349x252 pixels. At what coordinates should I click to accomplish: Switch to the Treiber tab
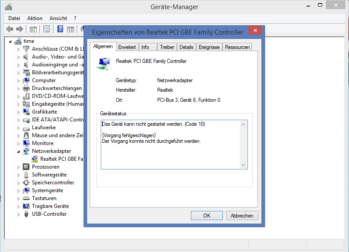coord(167,47)
